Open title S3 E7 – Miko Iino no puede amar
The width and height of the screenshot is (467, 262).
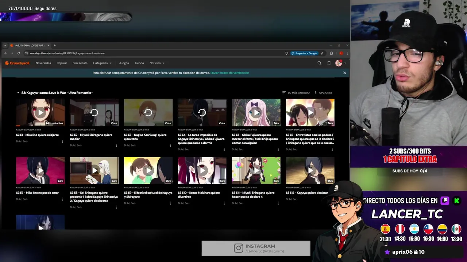pos(37,193)
